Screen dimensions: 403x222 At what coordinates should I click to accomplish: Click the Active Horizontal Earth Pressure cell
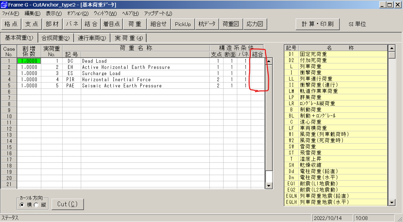(x=145, y=67)
